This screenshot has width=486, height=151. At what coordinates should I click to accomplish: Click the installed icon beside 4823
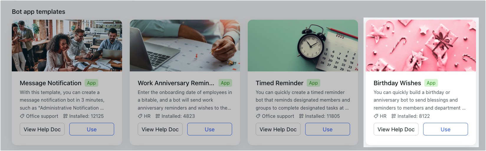(158, 116)
